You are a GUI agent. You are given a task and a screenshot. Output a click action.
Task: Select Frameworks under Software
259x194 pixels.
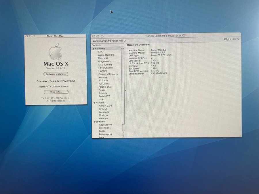pyautogui.click(x=106, y=134)
